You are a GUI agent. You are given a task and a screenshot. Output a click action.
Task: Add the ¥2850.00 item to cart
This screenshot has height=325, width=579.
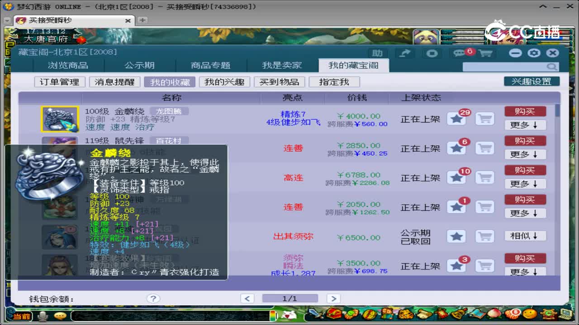pyautogui.click(x=485, y=148)
